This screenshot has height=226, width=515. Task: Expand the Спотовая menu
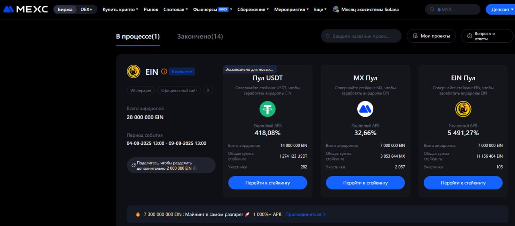(x=175, y=9)
